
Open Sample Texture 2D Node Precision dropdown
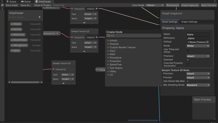(x=198, y=74)
